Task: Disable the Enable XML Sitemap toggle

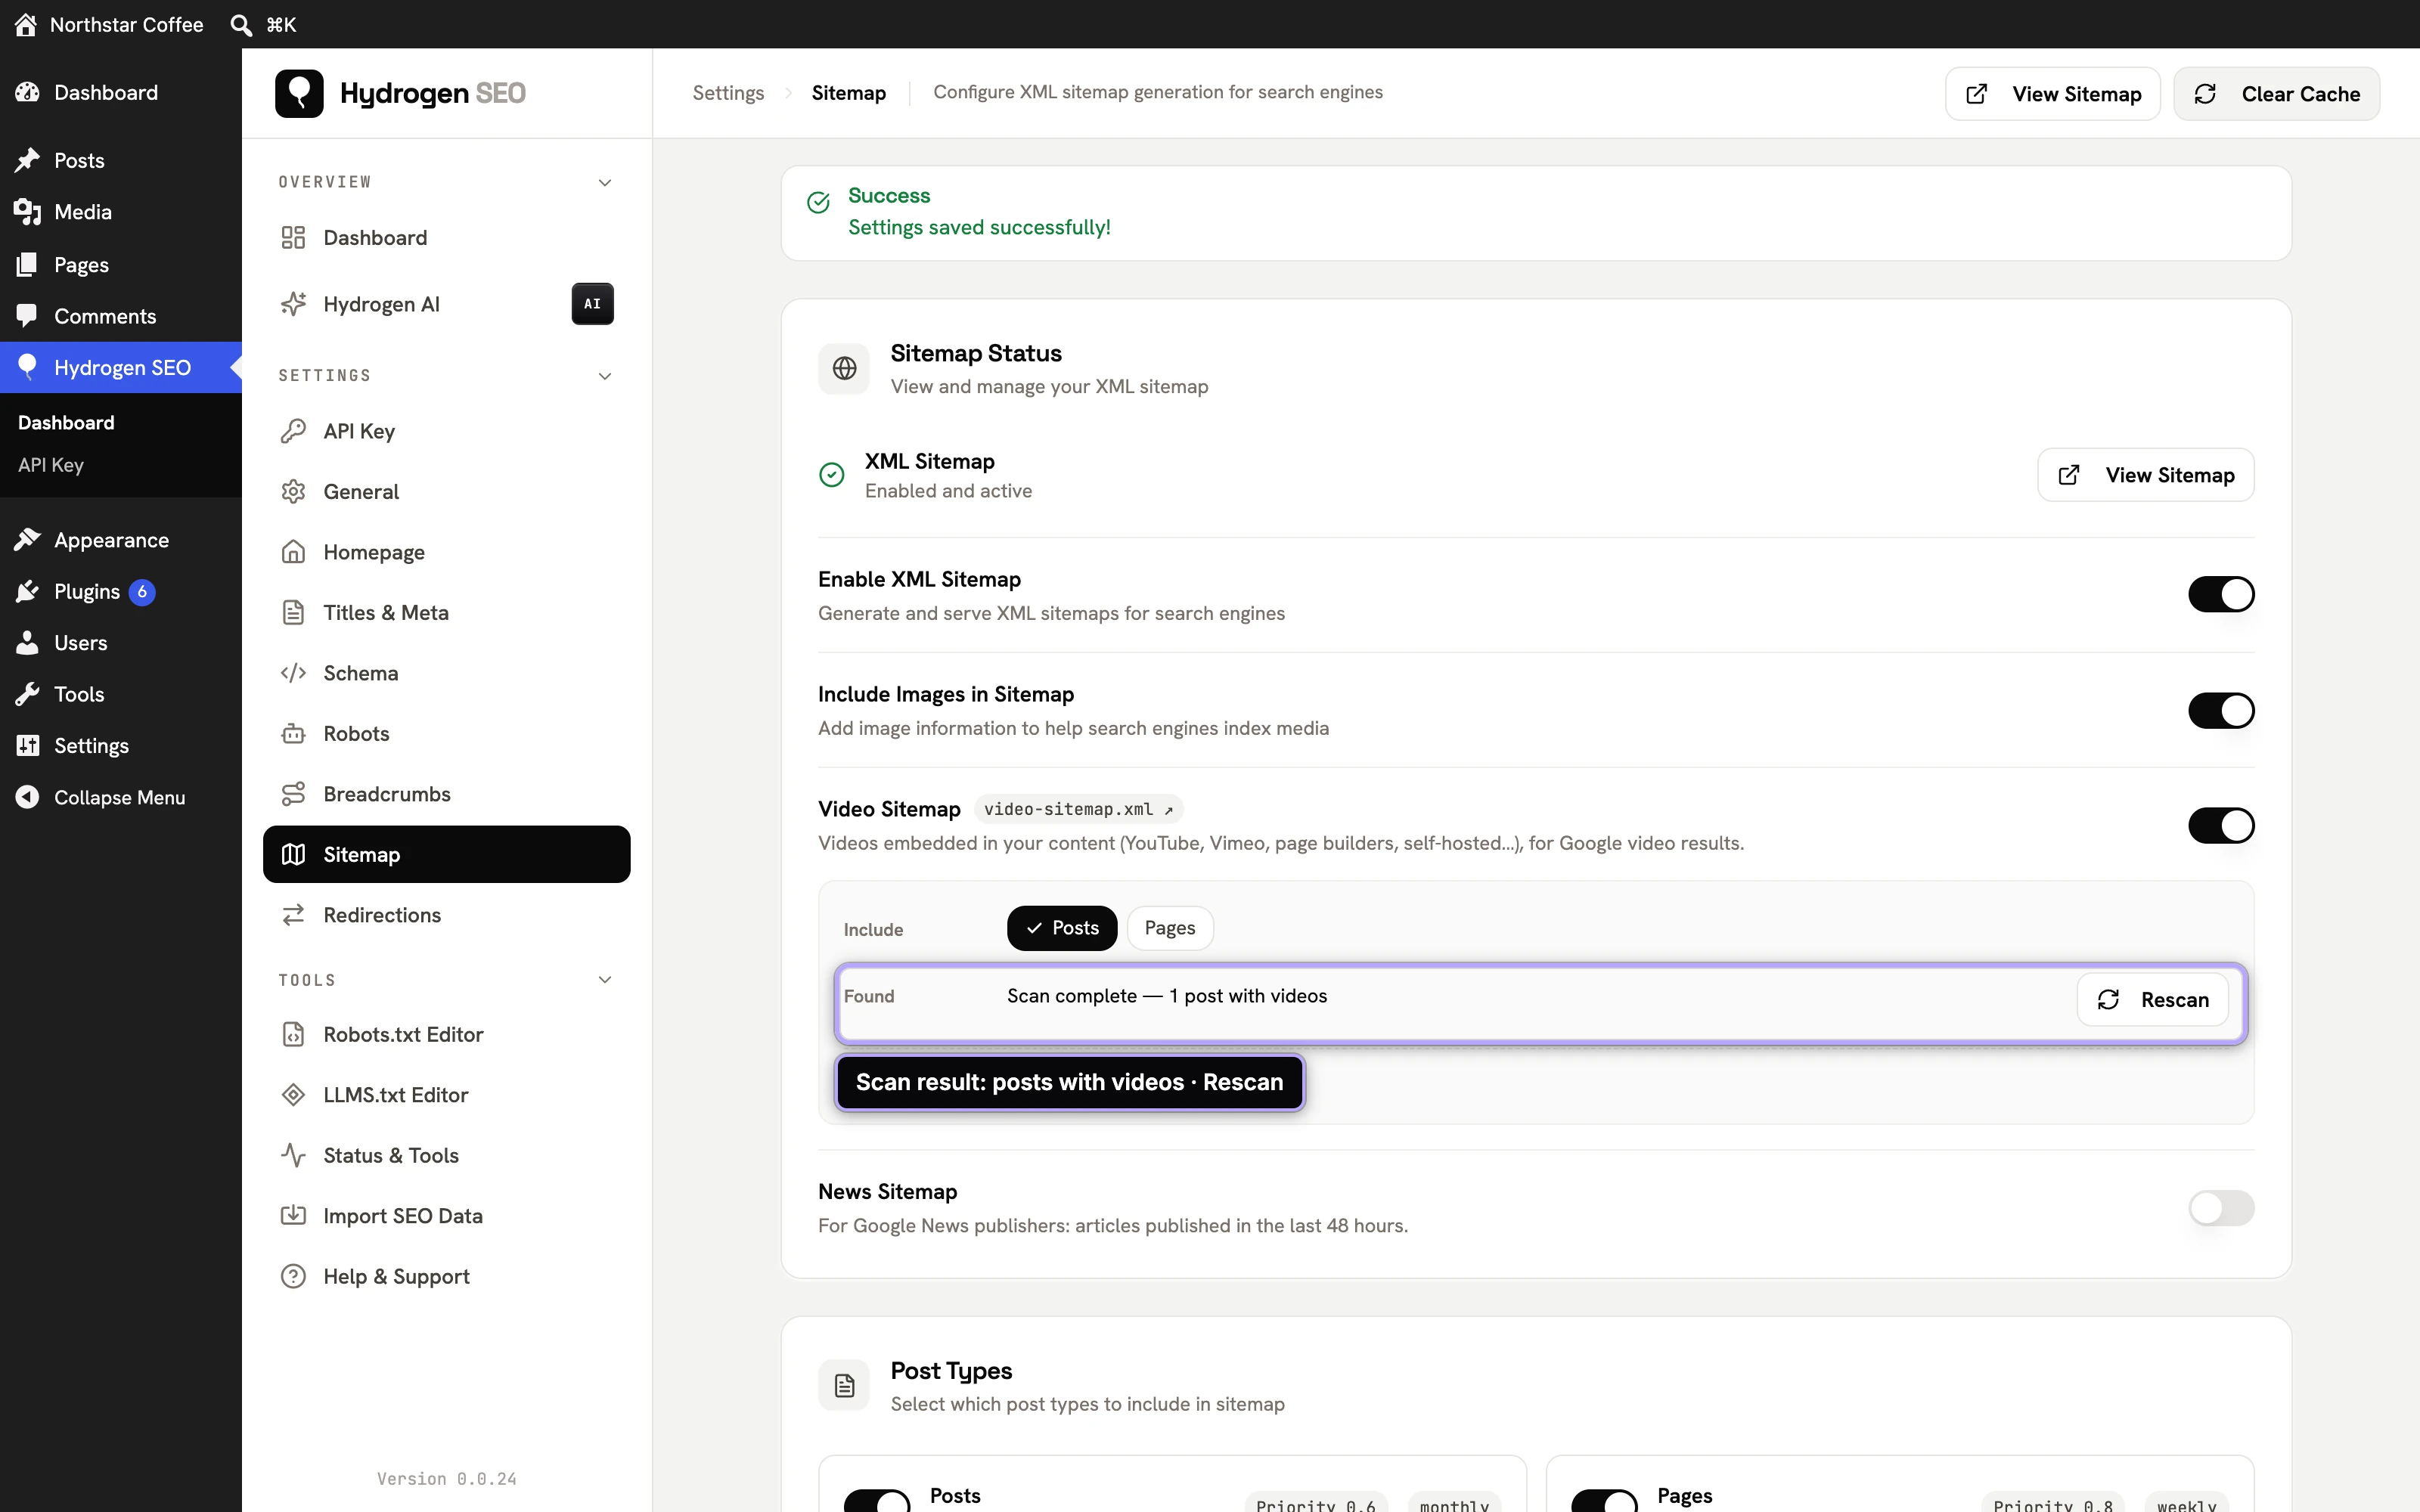Action: point(2221,595)
